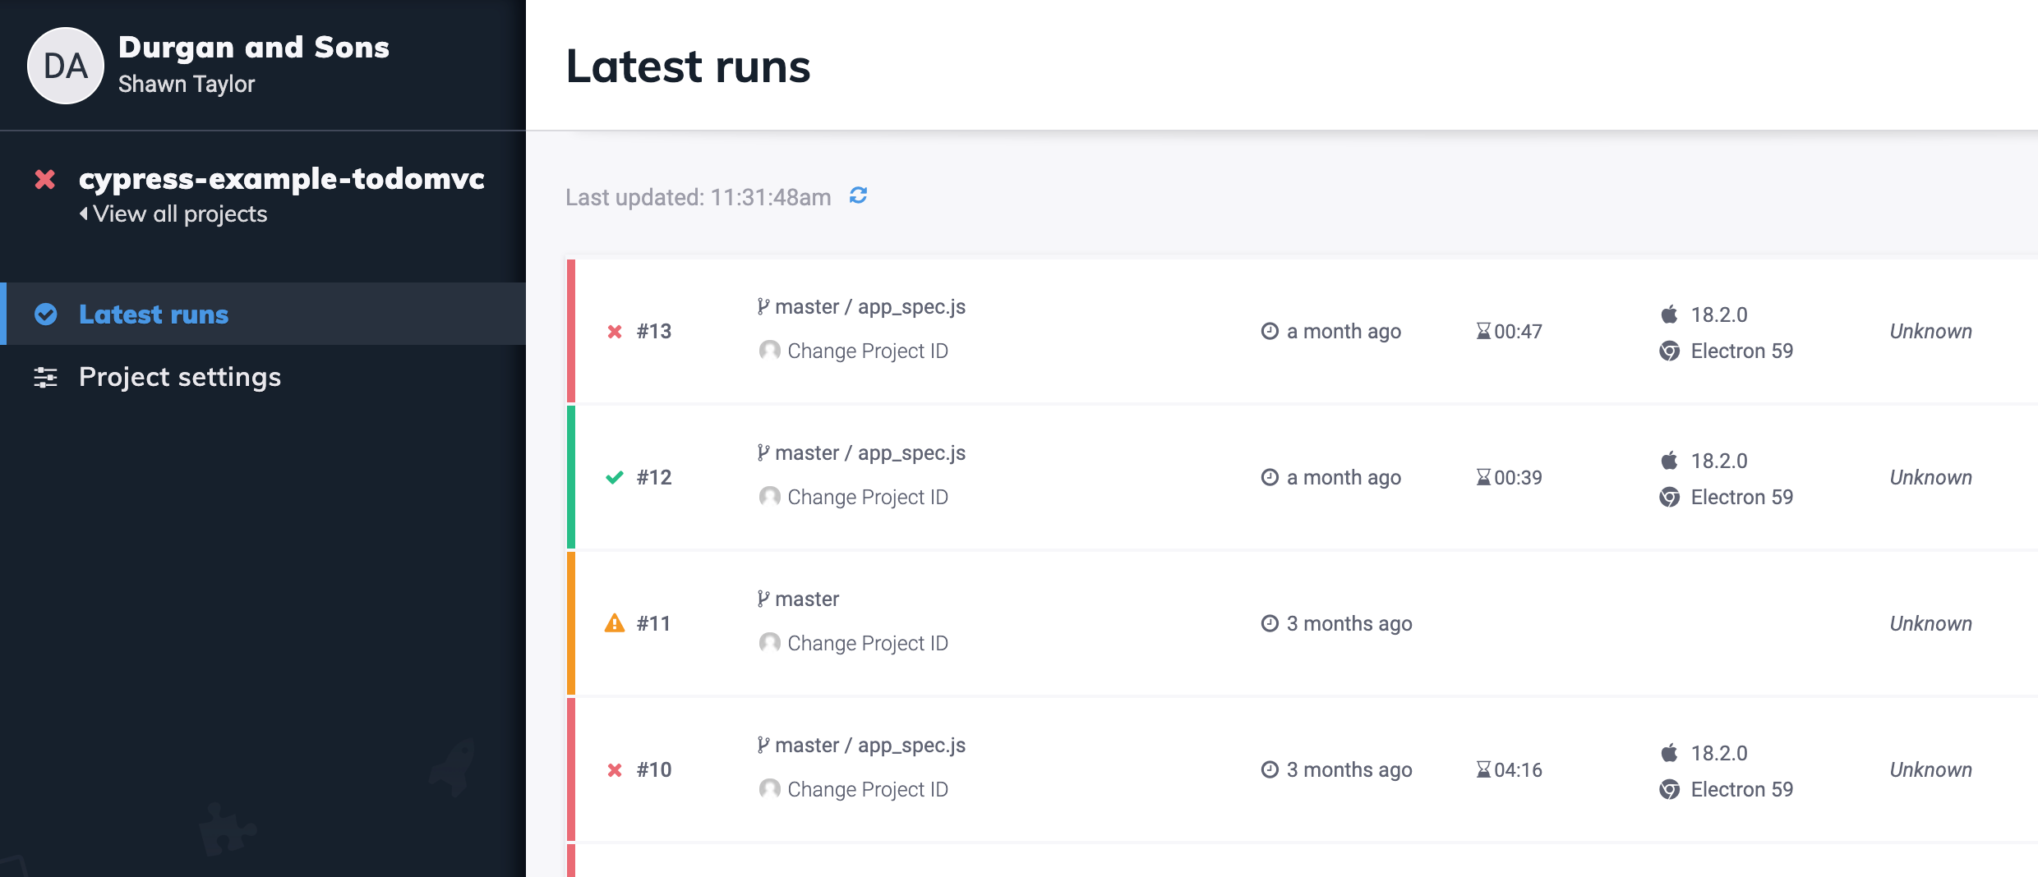Click the red X beside cypress-example-todomvc
Screen dimensions: 2038x877
(x=44, y=180)
